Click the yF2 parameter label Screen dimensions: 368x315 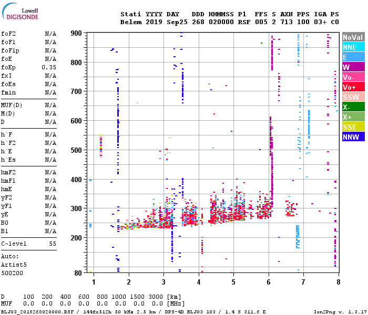coord(6,198)
